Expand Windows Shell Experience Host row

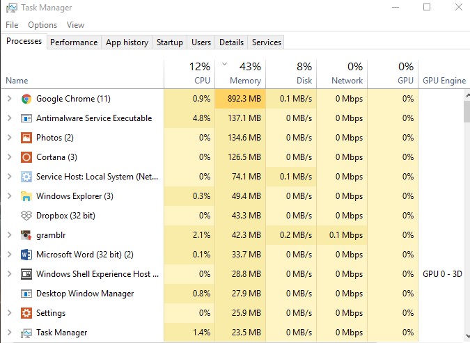9,274
